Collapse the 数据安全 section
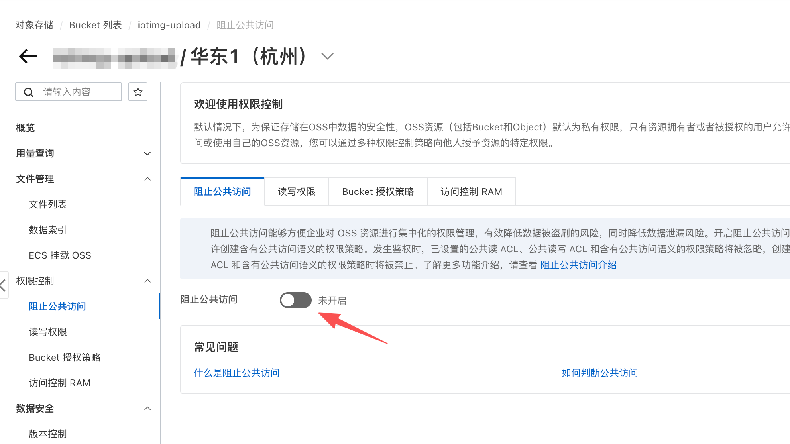The image size is (790, 444). click(x=147, y=409)
